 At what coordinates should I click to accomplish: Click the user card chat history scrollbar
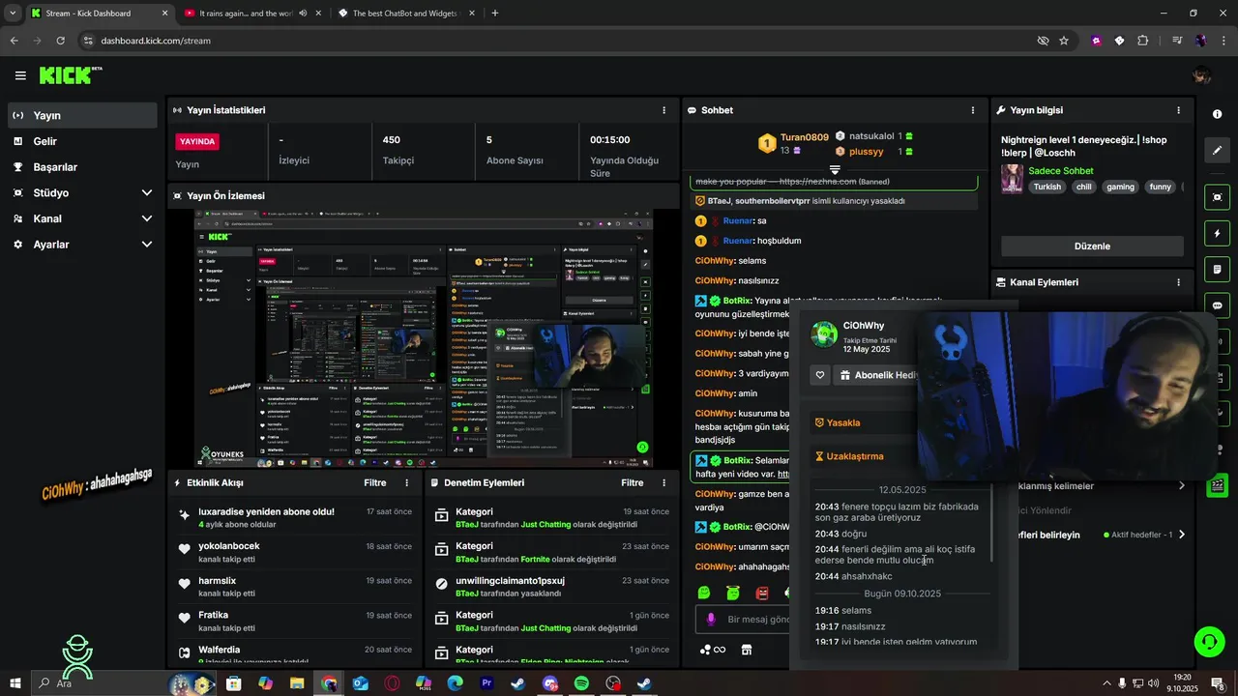991,522
